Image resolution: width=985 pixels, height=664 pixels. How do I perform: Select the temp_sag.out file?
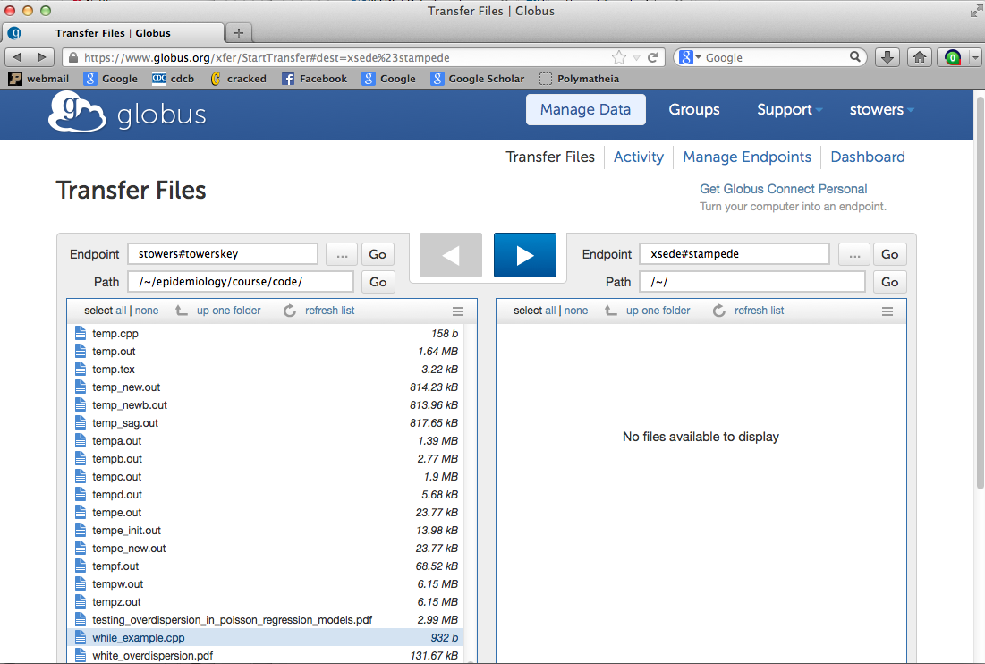(265, 422)
